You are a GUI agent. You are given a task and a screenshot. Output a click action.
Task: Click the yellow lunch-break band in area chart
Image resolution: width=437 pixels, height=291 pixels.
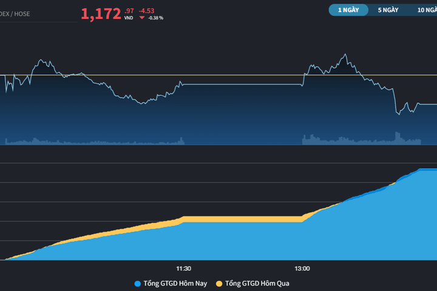click(242, 219)
